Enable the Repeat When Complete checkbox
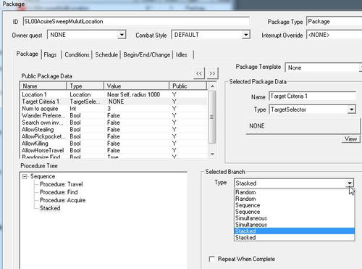This screenshot has width=362, height=269. click(211, 259)
